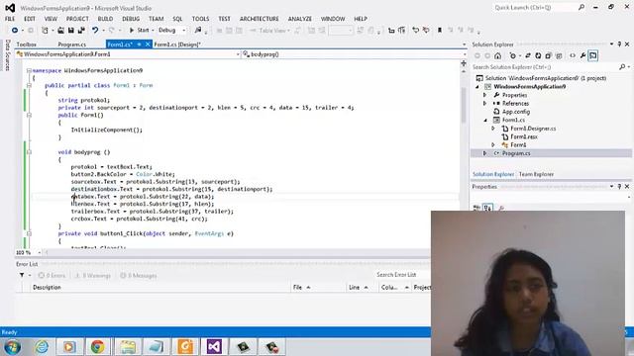Click the Properties wrench icon in Solution Explorer
This screenshot has width=634, height=356.
pos(582,55)
